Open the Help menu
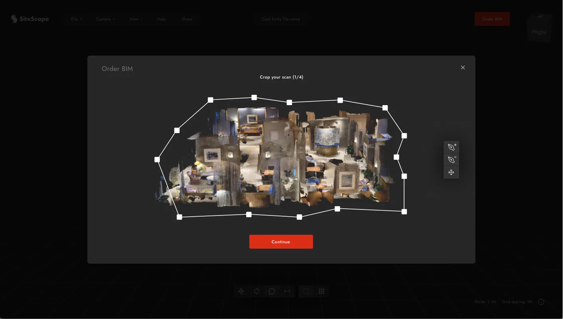The image size is (563, 319). 161,19
